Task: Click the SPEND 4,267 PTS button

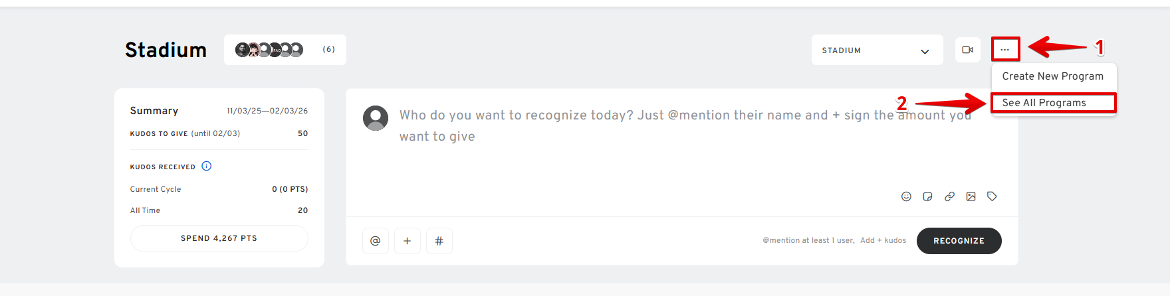Action: pyautogui.click(x=219, y=238)
